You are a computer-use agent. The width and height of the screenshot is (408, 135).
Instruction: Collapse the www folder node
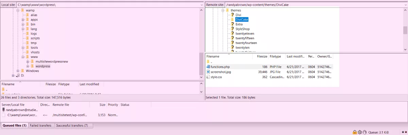click(x=23, y=57)
